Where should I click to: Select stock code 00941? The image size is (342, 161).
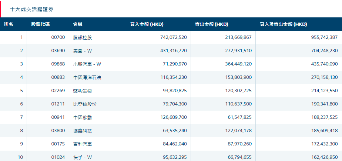point(58,117)
